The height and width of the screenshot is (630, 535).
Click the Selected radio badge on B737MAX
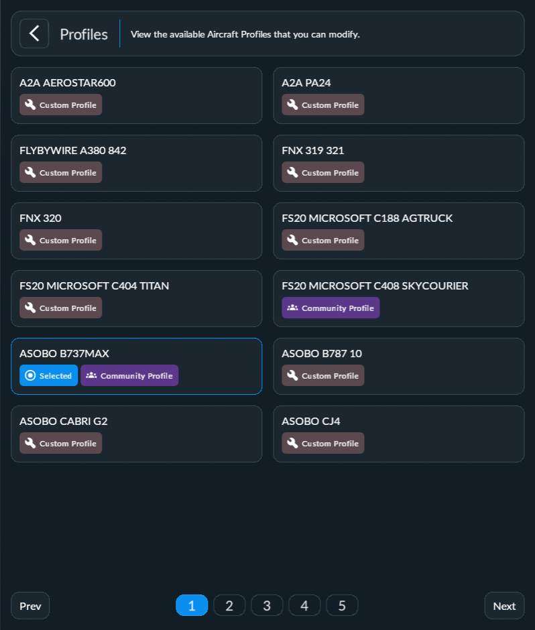click(x=48, y=375)
